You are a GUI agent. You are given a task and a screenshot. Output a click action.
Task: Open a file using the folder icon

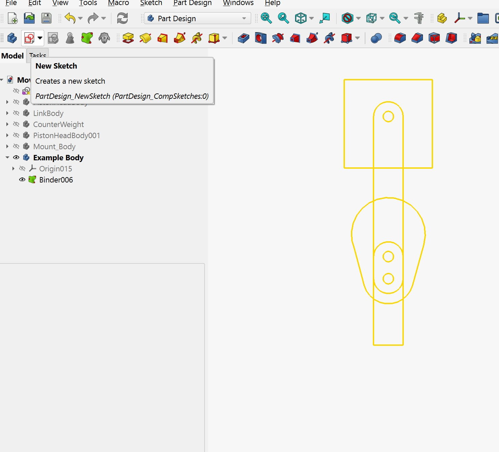click(x=29, y=18)
